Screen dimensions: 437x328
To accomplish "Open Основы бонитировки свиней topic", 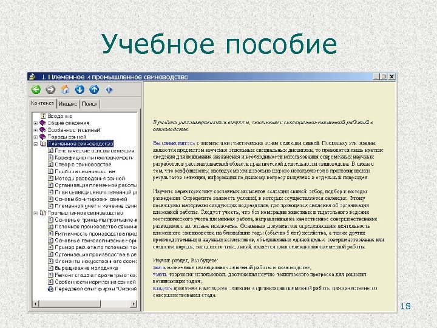I will click(91, 199).
